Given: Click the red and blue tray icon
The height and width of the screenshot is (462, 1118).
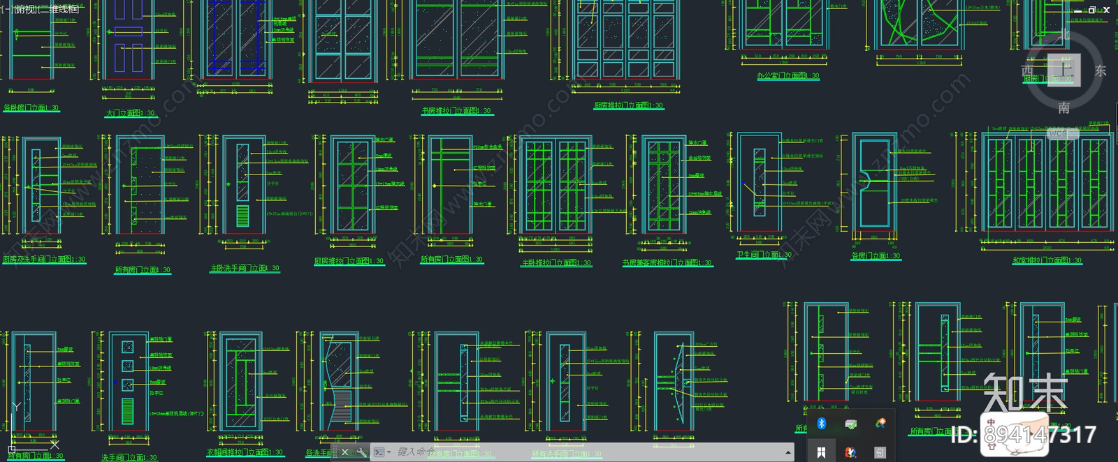Looking at the screenshot, I should click(850, 452).
